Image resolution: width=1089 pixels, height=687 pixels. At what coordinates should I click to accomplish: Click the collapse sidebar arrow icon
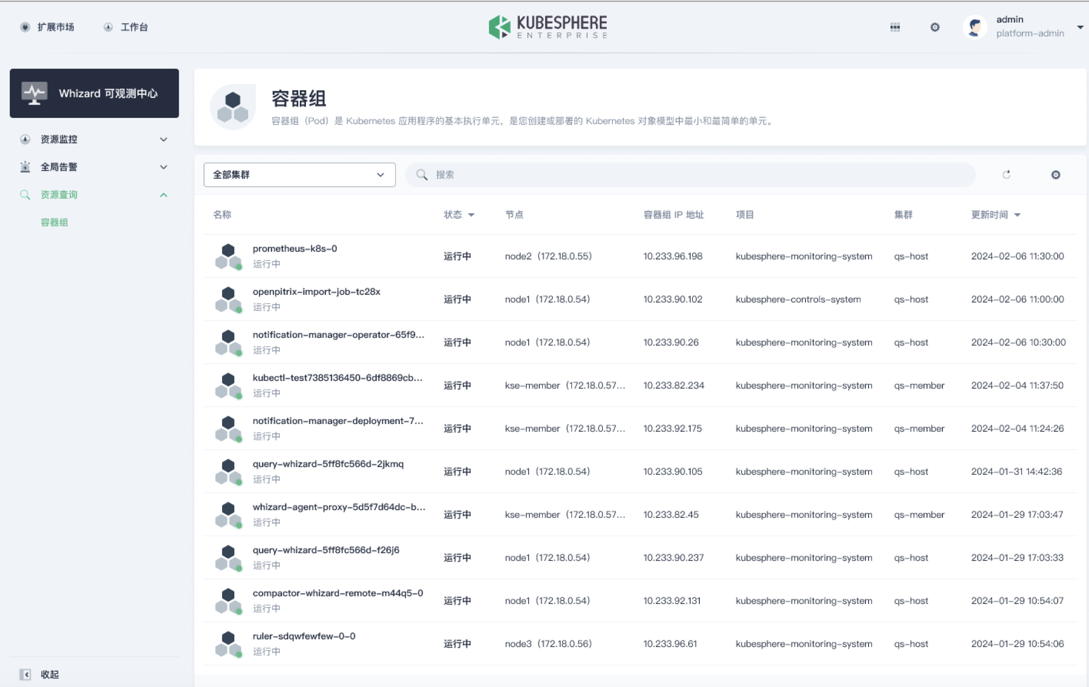pos(25,674)
